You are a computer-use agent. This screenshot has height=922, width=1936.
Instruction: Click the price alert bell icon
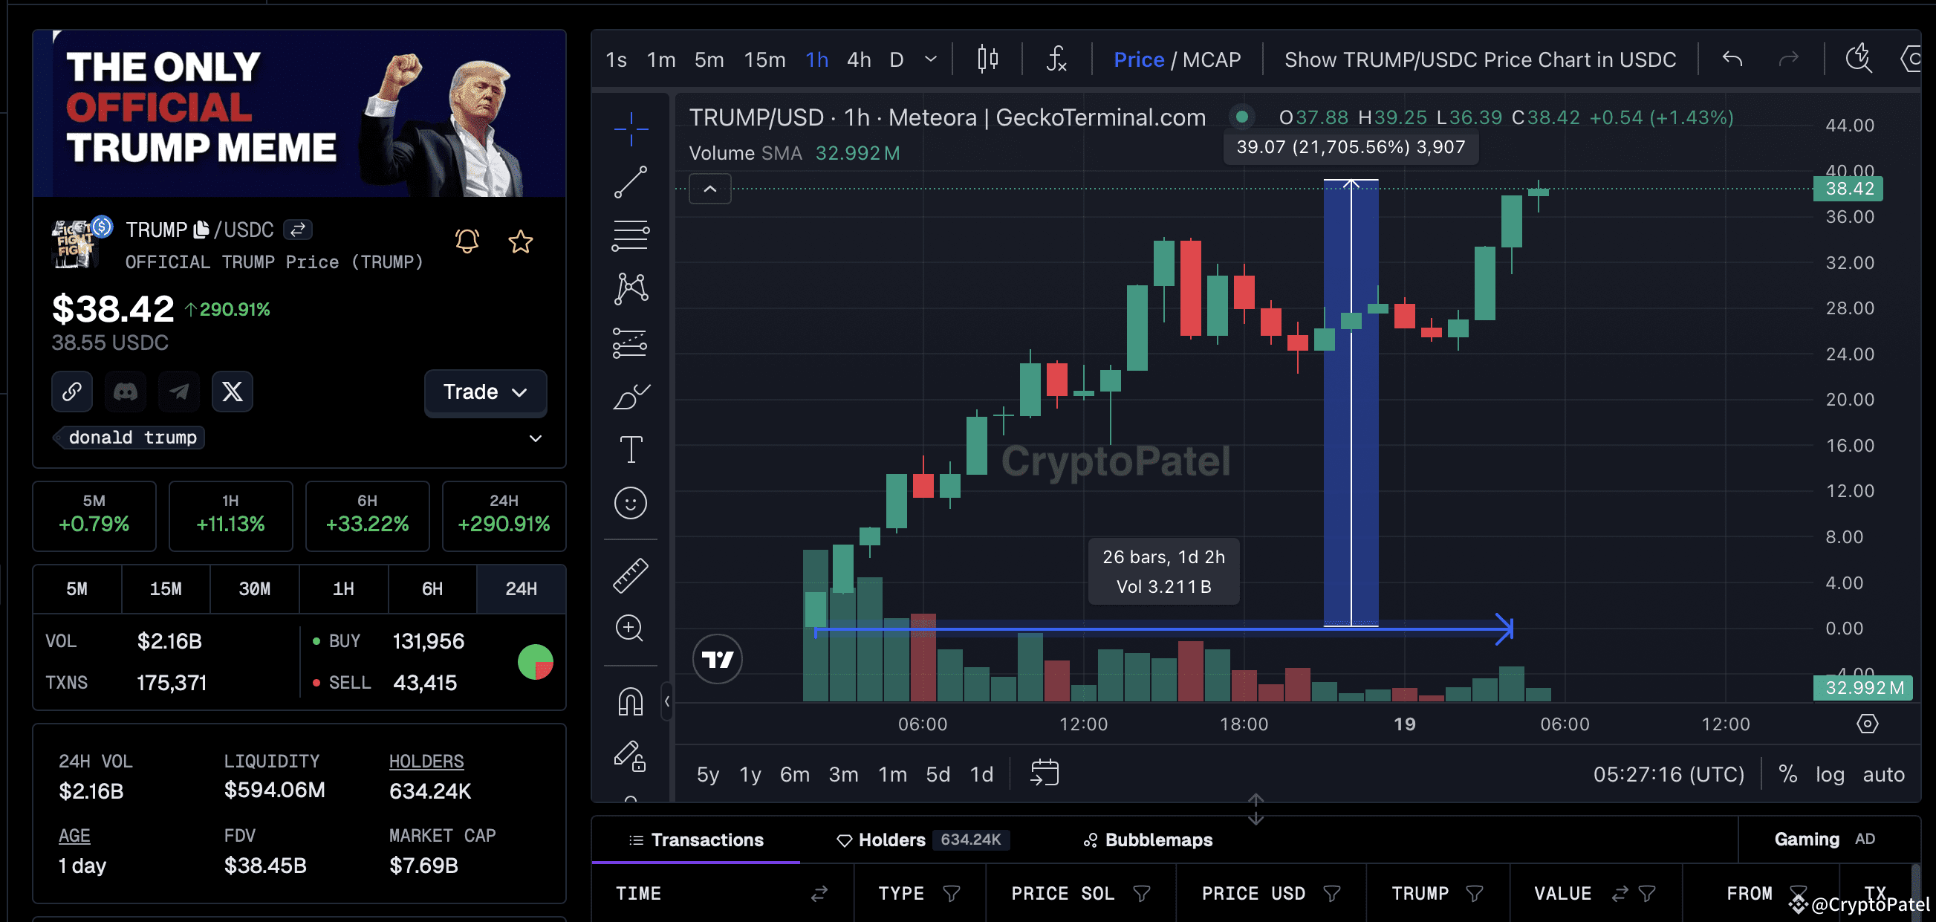coord(467,241)
